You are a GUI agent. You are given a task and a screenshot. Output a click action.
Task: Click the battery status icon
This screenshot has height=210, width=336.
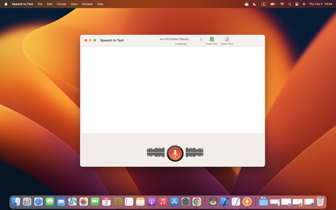(x=273, y=4)
